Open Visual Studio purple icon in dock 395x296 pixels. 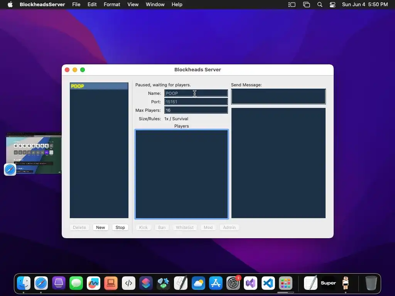[251, 283]
